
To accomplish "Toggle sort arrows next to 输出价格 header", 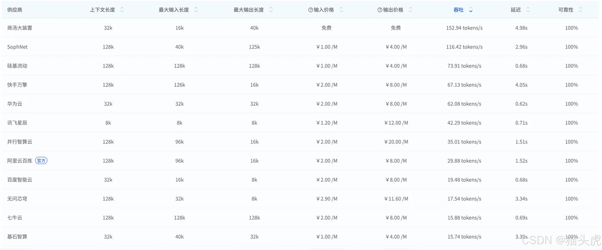I will pyautogui.click(x=410, y=9).
